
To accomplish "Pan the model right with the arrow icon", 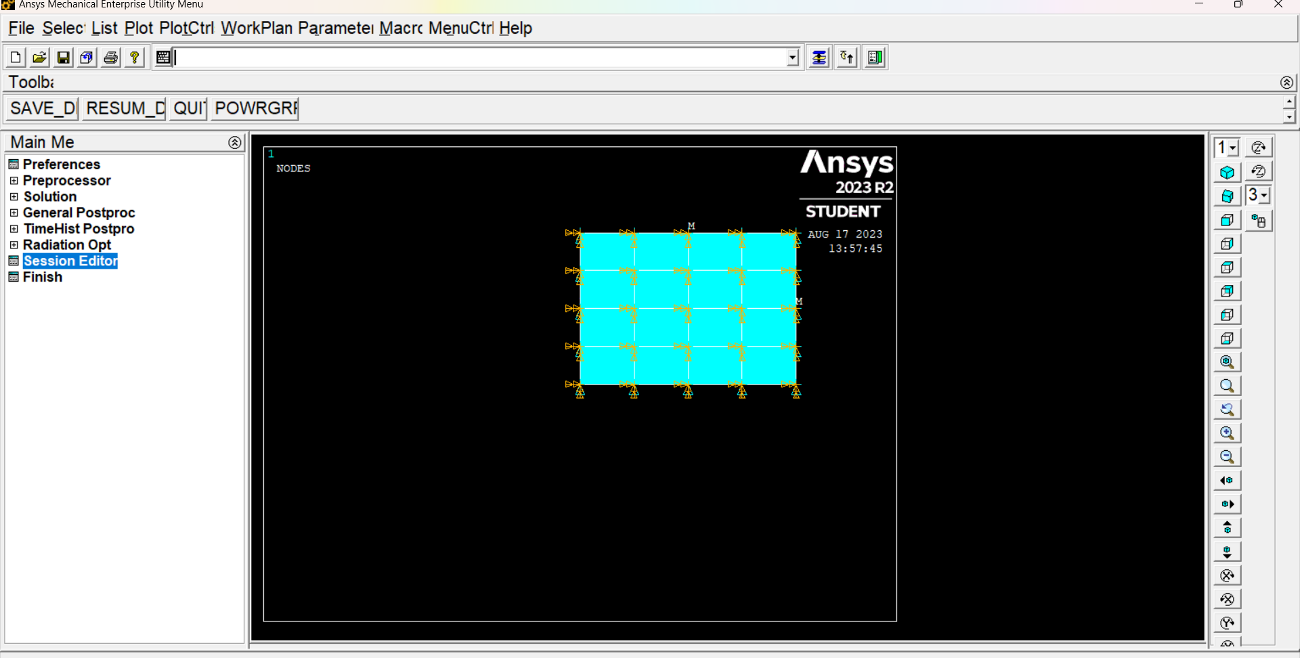I will (1227, 504).
